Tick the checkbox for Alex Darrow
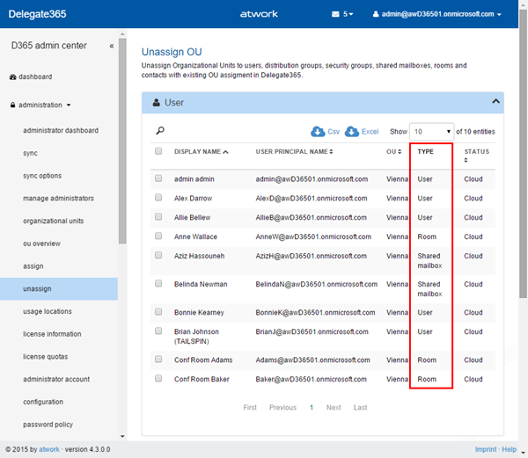Screen dimensions: 528x458 (158, 198)
